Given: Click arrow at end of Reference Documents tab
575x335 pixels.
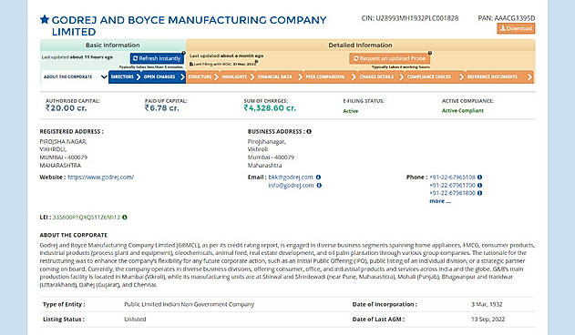Looking at the screenshot, I should click(x=529, y=77).
